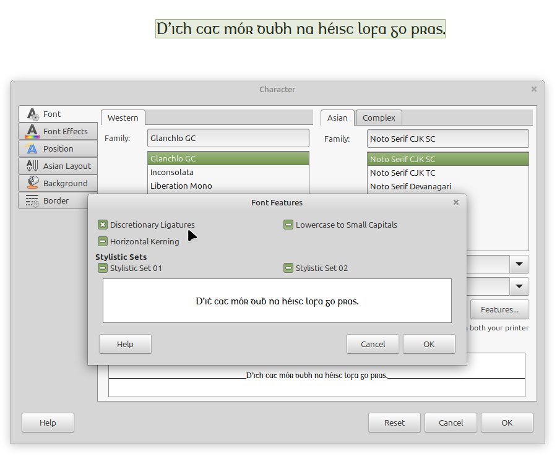Click the Asian Family input field
This screenshot has height=464, width=557.
[x=447, y=139]
